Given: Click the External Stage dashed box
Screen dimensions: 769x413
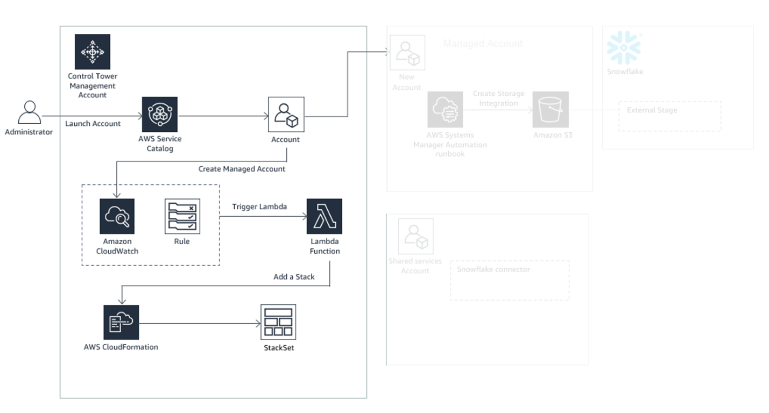Looking at the screenshot, I should click(669, 116).
